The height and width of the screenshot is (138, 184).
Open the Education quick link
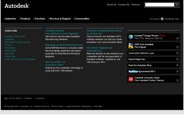[x=9, y=53]
